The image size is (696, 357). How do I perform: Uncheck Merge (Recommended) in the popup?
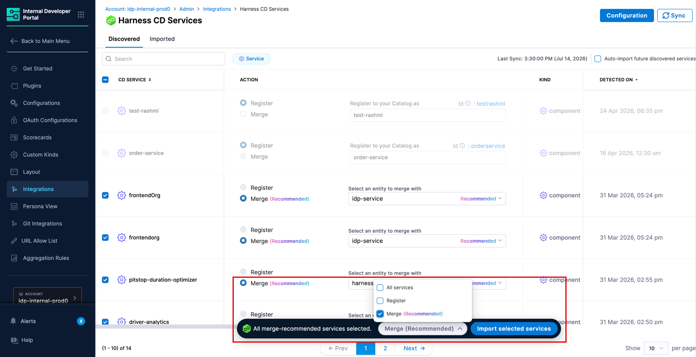pos(380,314)
